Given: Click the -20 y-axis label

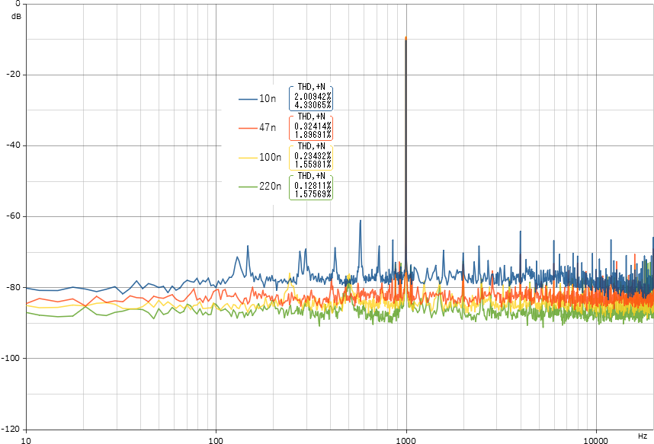Looking at the screenshot, I should [x=13, y=74].
